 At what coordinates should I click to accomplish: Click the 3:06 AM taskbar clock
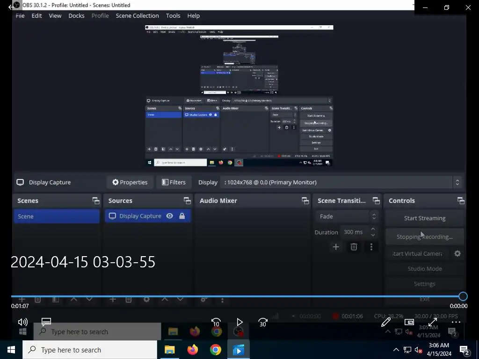439,350
